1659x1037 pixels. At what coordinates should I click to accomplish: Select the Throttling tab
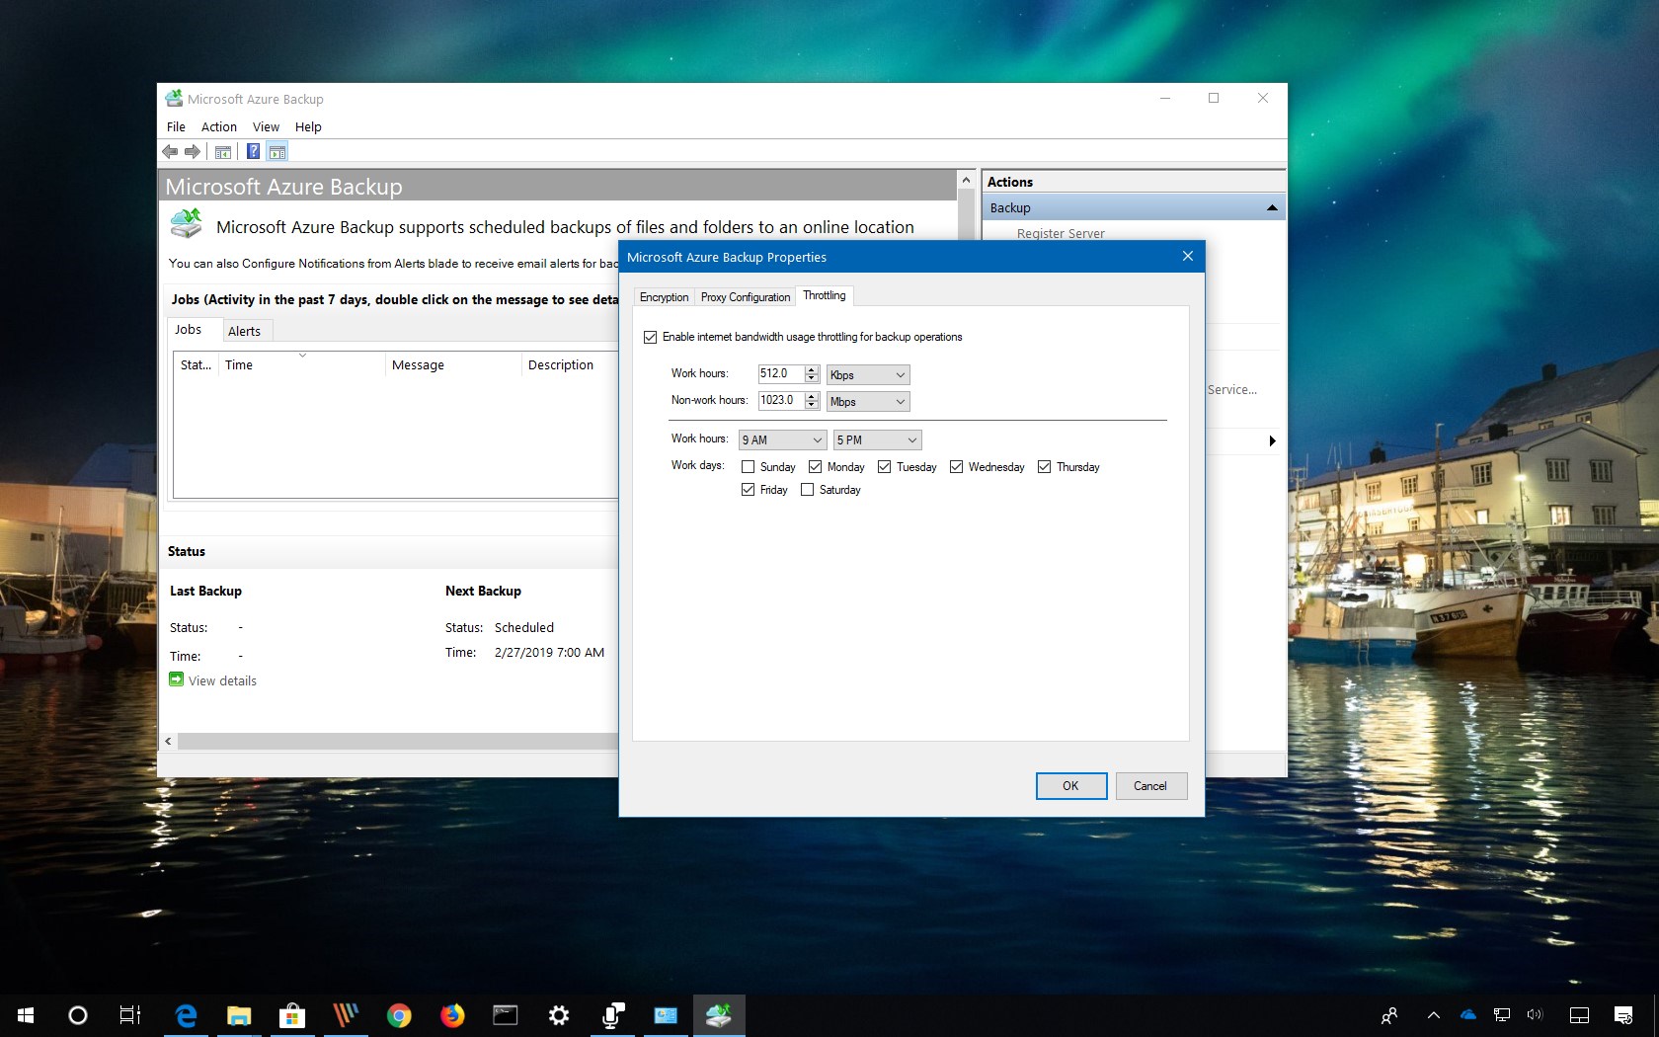coord(825,295)
